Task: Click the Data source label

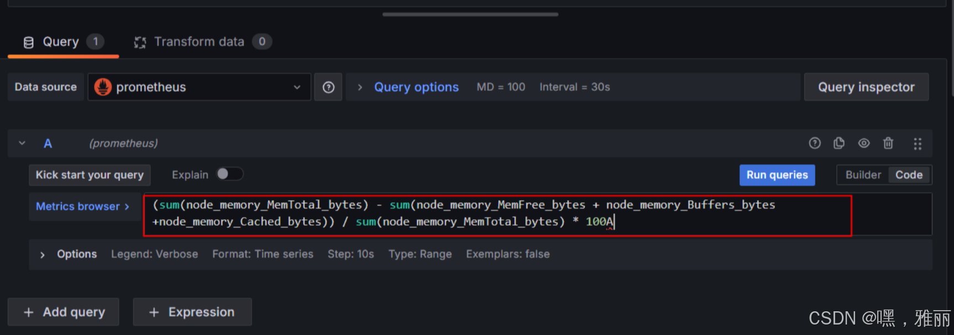Action: pos(45,87)
